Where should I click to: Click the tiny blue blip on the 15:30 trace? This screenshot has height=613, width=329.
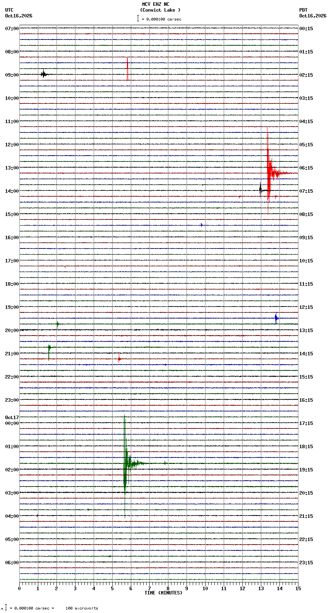(x=201, y=225)
